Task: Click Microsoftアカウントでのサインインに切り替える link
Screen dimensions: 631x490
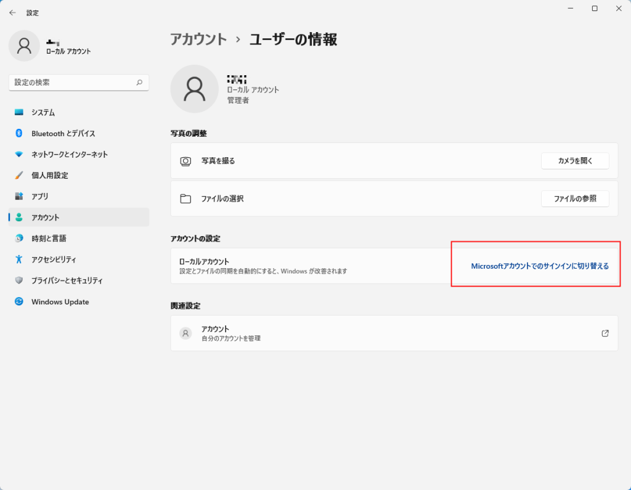Action: click(x=539, y=266)
